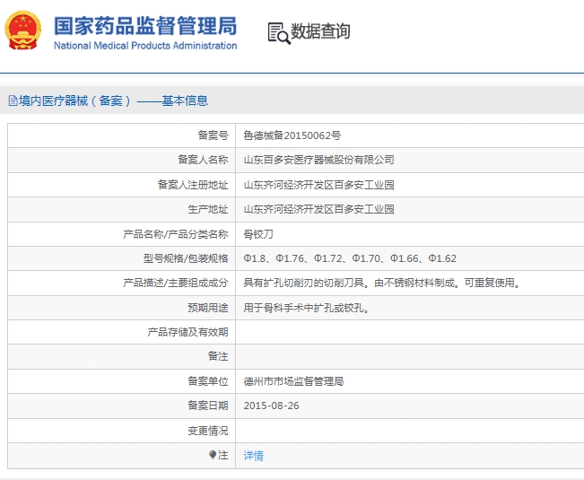Select the value 用于骨科手术中扩孔或铰孔。
The image size is (584, 480).
tap(307, 308)
